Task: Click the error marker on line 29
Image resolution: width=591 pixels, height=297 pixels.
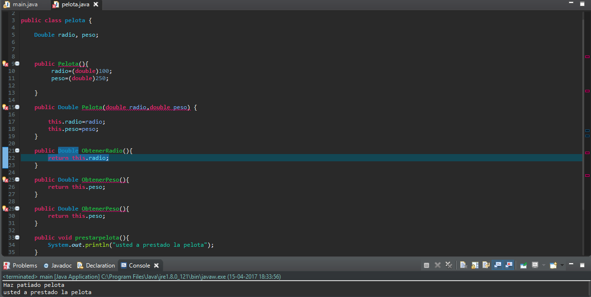Action: [5, 209]
